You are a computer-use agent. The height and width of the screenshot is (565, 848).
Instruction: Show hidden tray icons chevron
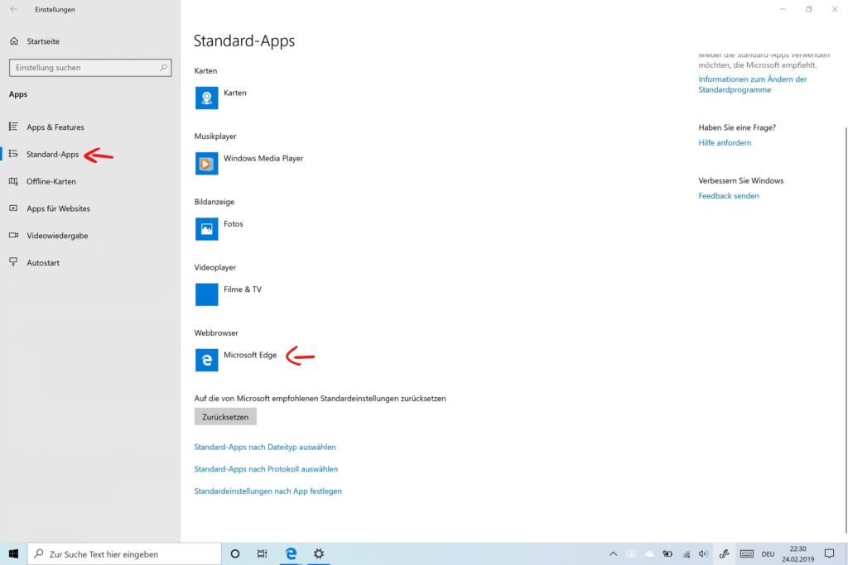pyautogui.click(x=613, y=553)
